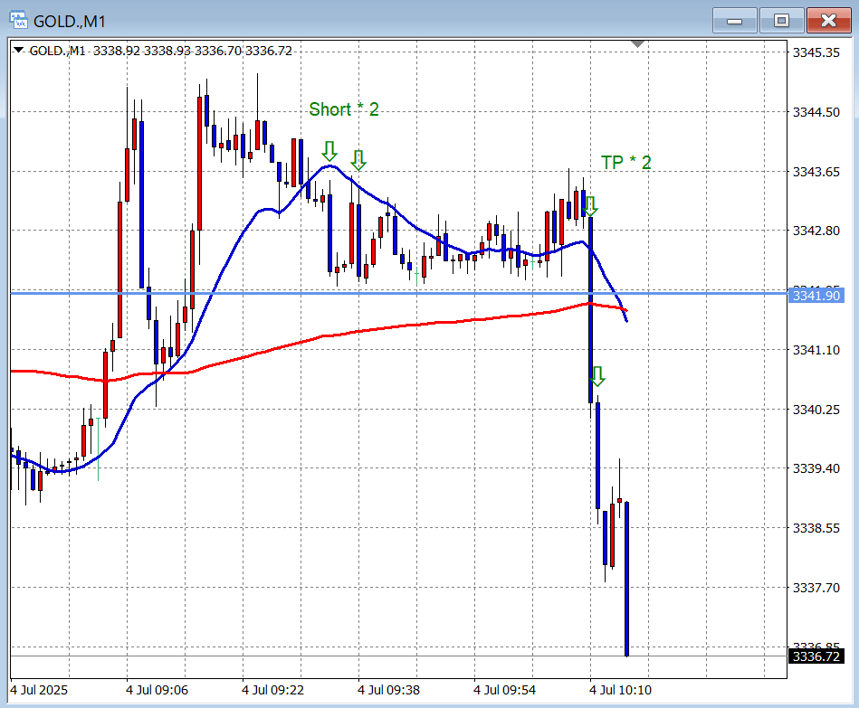Click the right green arrow under 'Short * 2'
859x708 pixels.
[358, 160]
